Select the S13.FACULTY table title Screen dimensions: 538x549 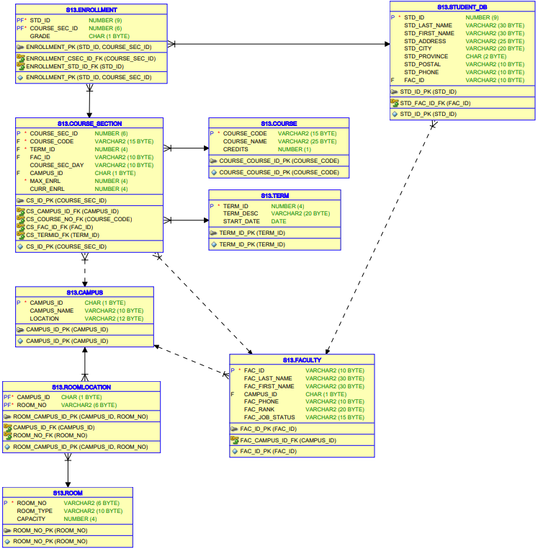302,360
